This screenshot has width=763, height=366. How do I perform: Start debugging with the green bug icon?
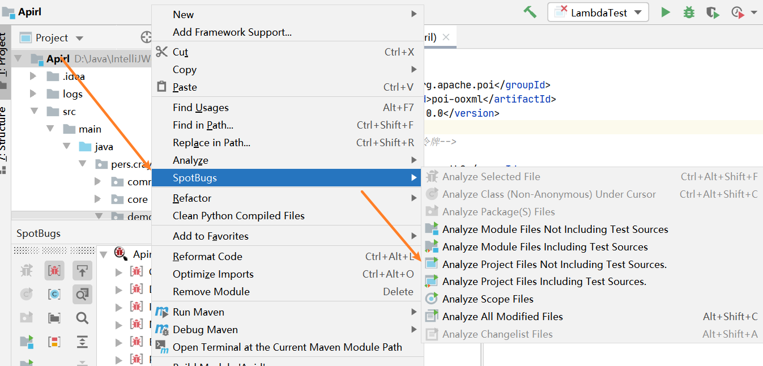[x=689, y=12]
